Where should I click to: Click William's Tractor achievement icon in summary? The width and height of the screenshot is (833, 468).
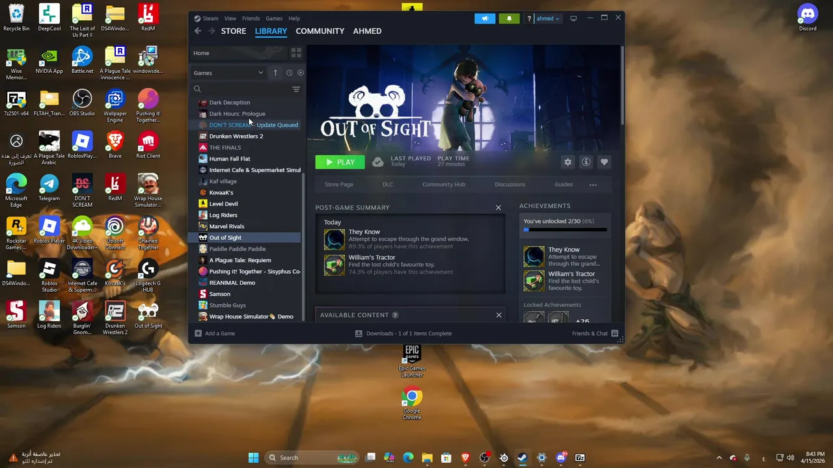click(x=335, y=265)
